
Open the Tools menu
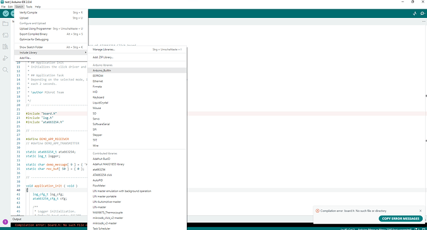coord(29,7)
